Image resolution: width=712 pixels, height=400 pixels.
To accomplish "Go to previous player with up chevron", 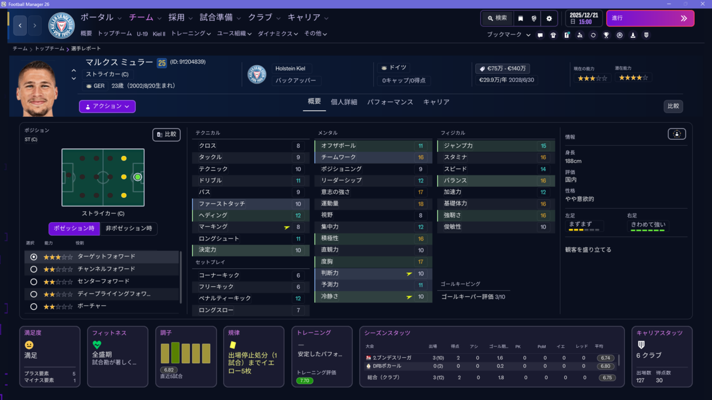I will point(74,71).
